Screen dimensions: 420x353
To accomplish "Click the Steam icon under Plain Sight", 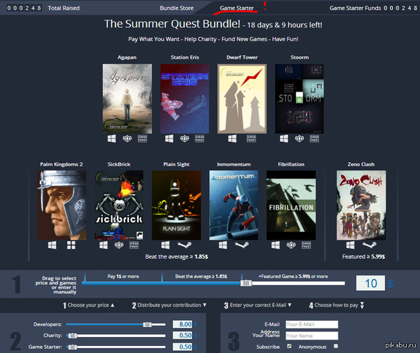I will pyautogui.click(x=184, y=245).
